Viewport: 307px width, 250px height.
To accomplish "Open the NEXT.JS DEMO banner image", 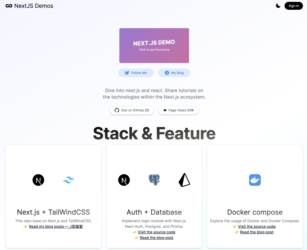I will point(154,46).
